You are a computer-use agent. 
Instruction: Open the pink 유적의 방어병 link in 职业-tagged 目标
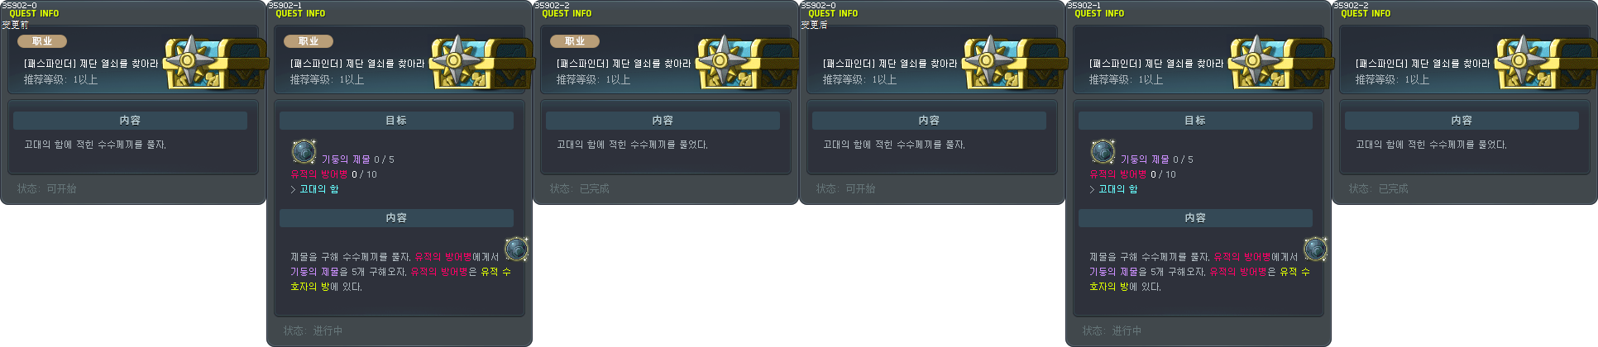coord(319,174)
